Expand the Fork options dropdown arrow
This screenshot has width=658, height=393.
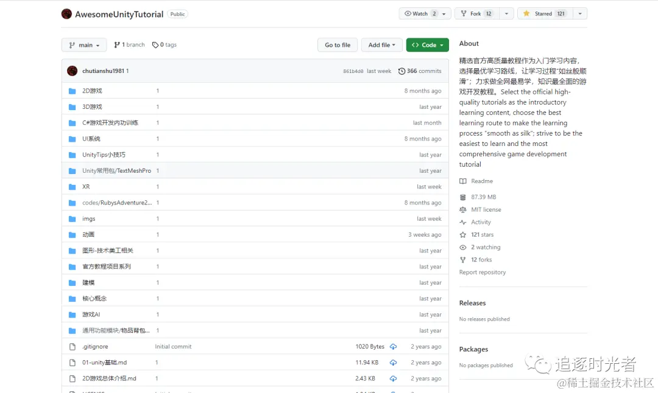[x=506, y=13]
